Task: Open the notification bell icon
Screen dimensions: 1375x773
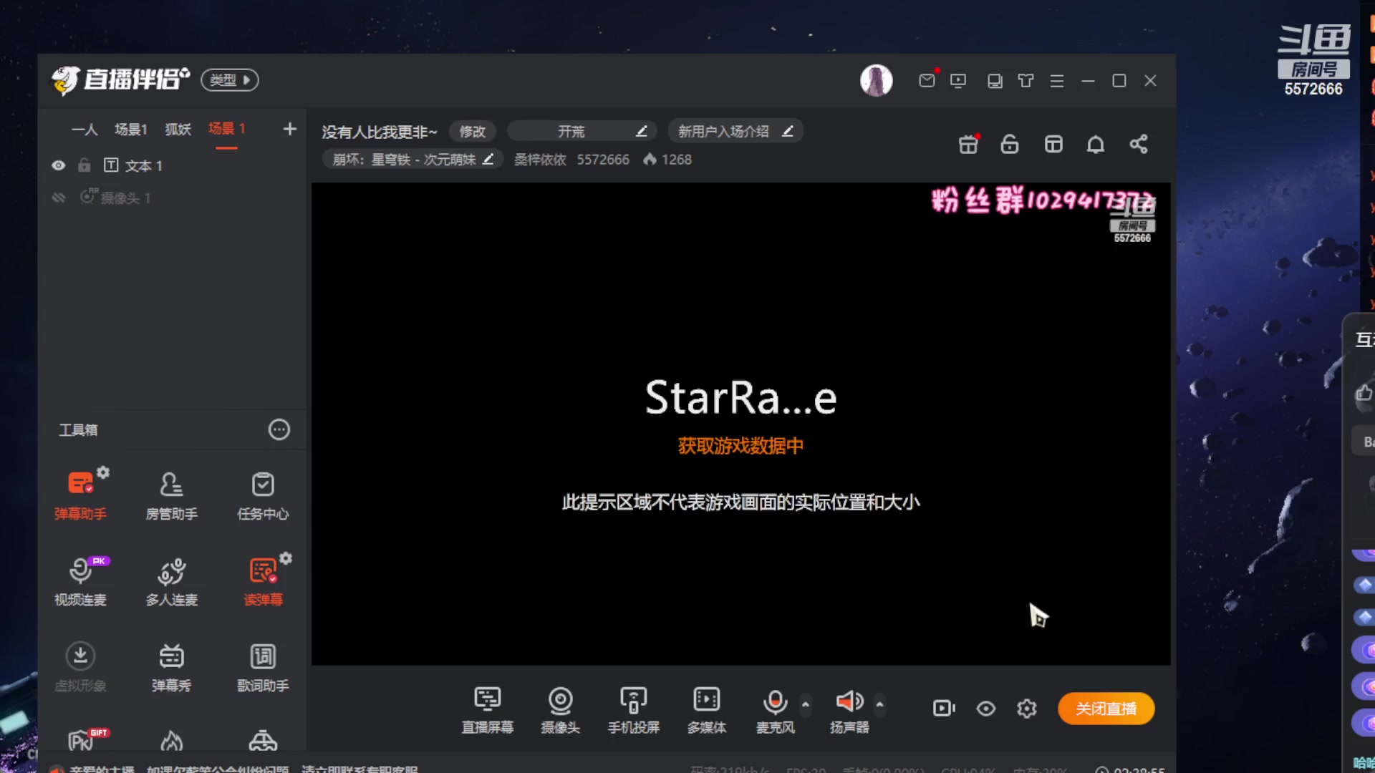Action: pyautogui.click(x=1096, y=145)
